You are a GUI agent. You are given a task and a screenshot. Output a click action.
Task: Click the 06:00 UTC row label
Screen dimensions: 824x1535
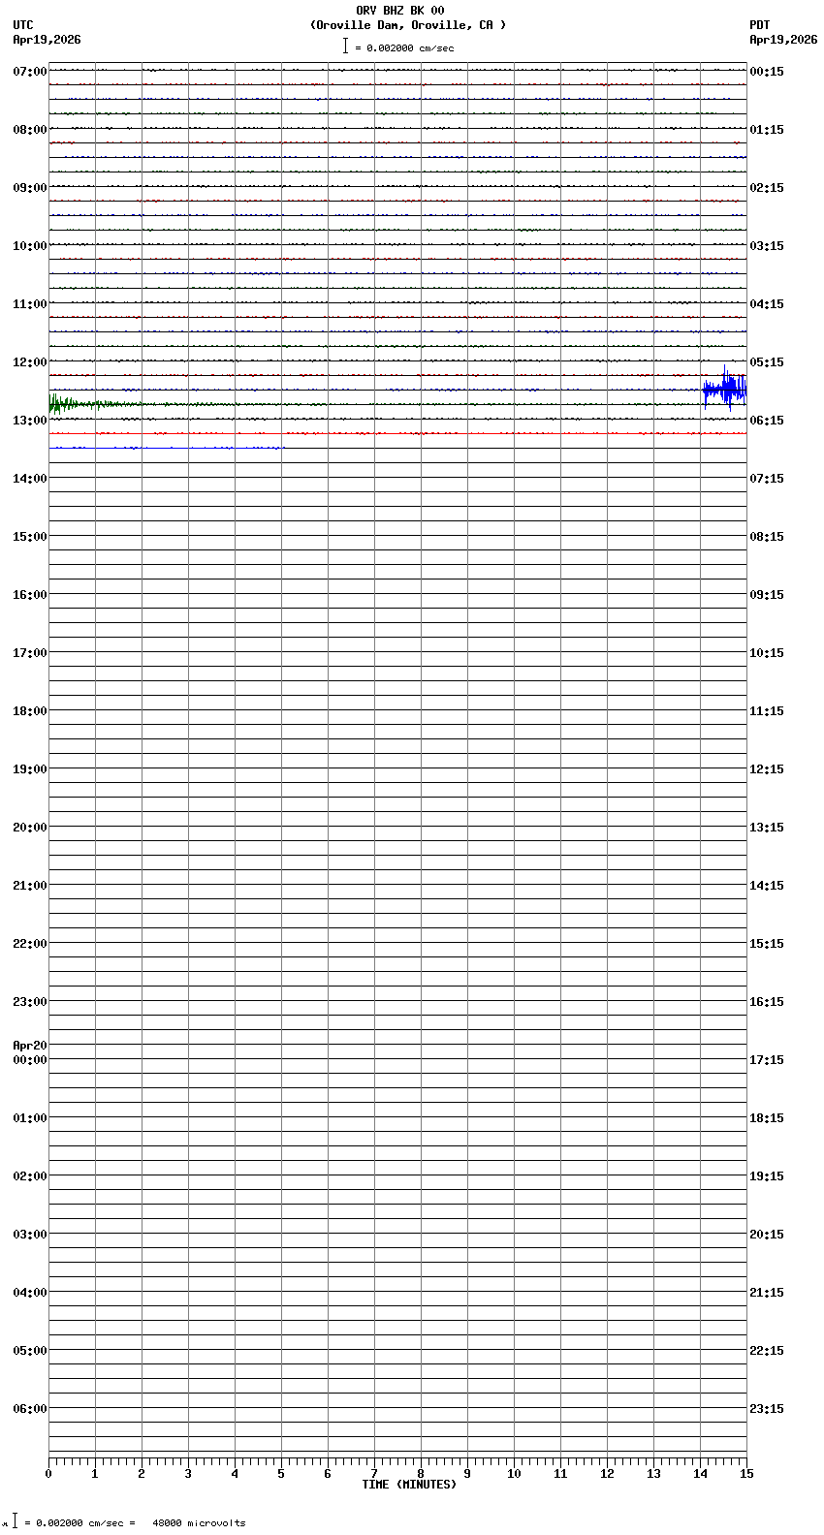tap(30, 1409)
